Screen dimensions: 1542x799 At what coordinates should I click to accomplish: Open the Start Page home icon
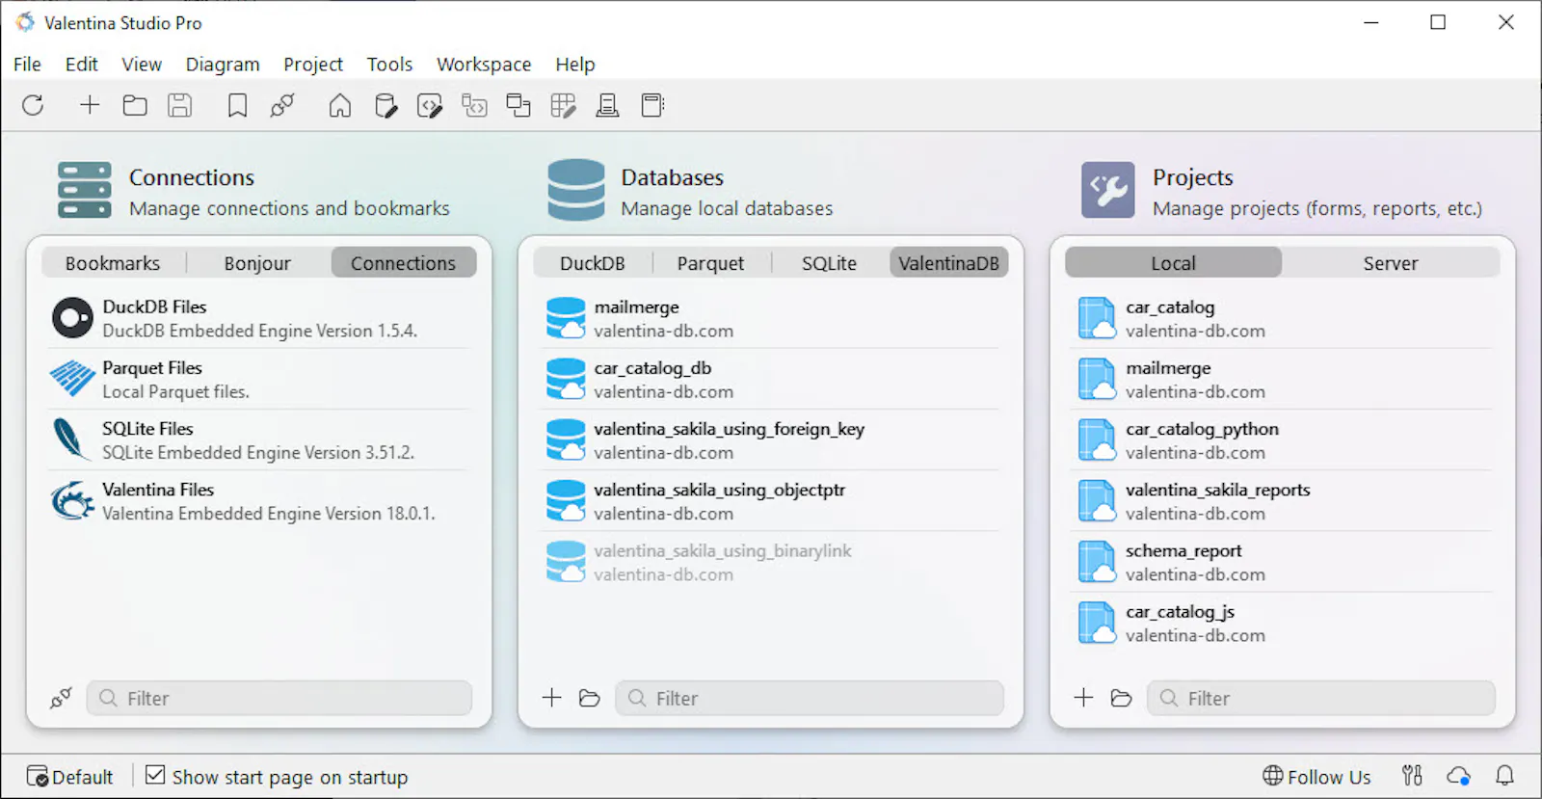(x=340, y=105)
